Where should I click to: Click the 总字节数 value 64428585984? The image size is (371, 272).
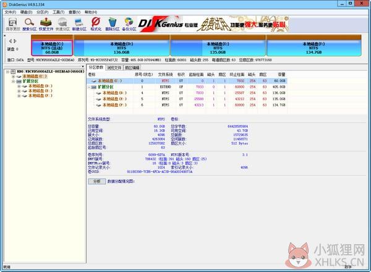(238, 127)
